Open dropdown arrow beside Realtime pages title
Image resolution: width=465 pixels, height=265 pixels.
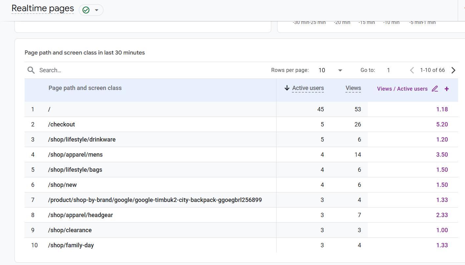tap(97, 10)
